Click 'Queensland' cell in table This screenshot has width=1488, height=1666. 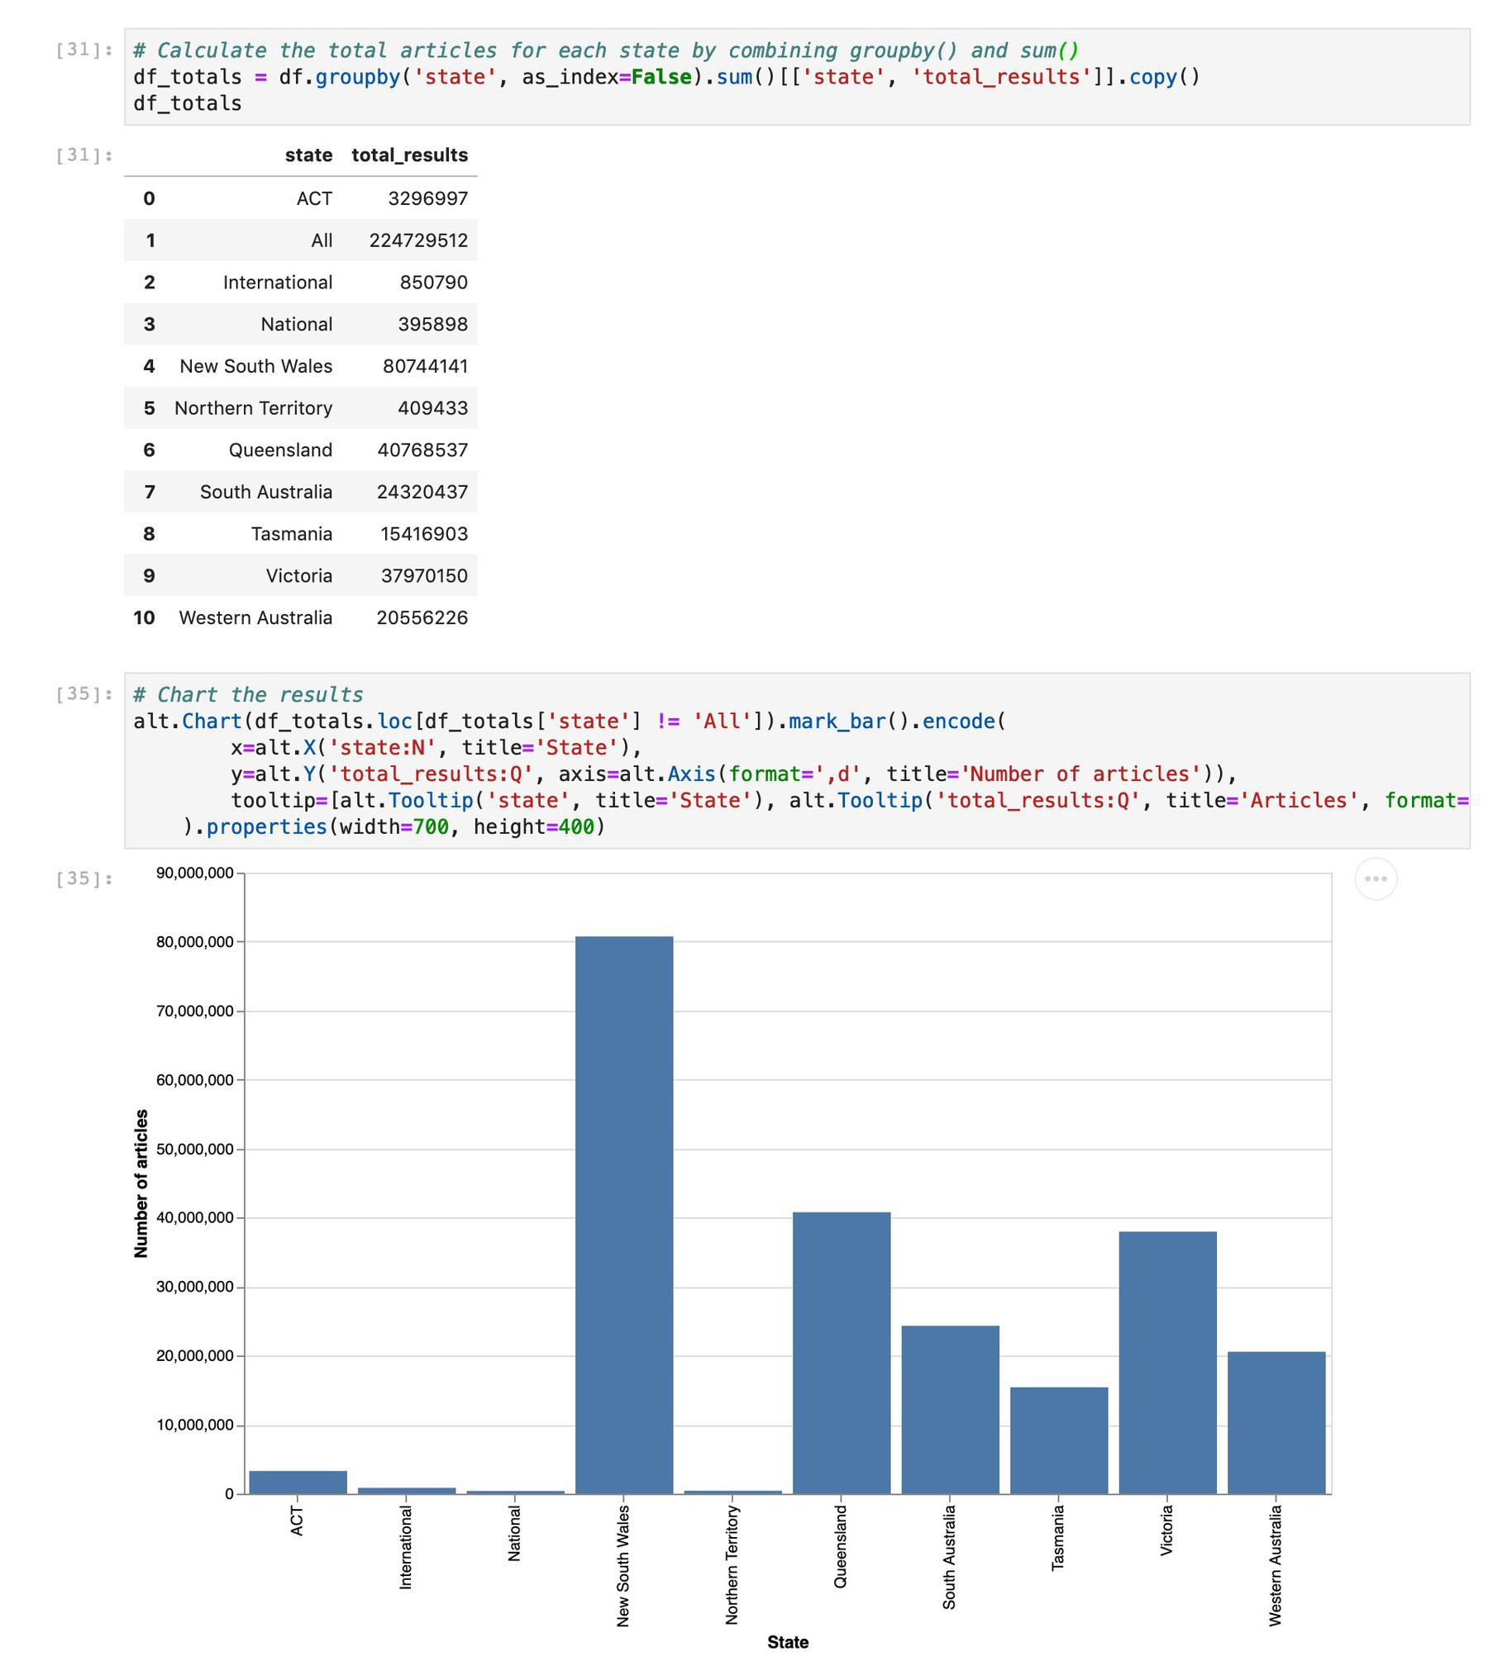pyautogui.click(x=280, y=450)
